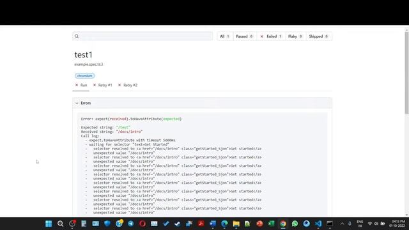Open the Wi-Fi network tray icon
The width and height of the screenshot is (409, 230).
[x=370, y=224]
